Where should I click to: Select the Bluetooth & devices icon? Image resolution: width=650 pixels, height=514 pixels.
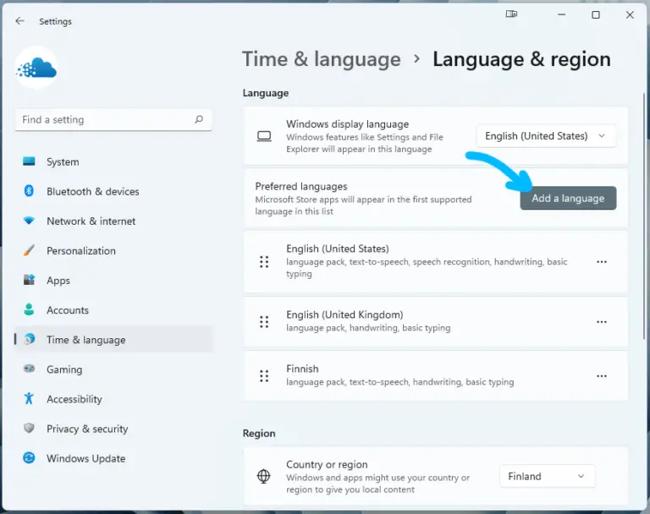29,191
